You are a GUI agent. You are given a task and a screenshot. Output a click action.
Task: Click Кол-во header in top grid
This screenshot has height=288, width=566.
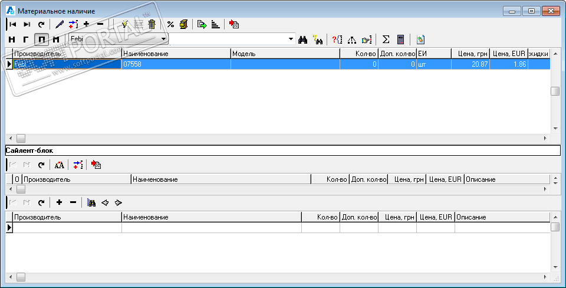[359, 54]
